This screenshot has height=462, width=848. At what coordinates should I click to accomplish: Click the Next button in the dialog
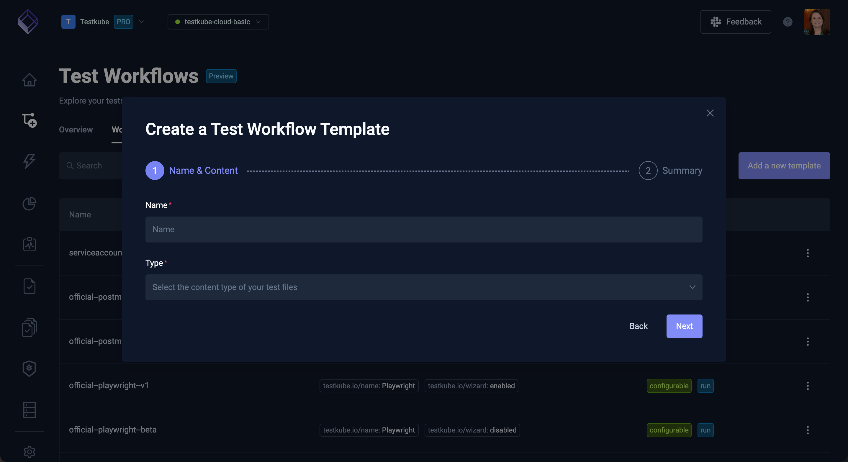pyautogui.click(x=684, y=326)
